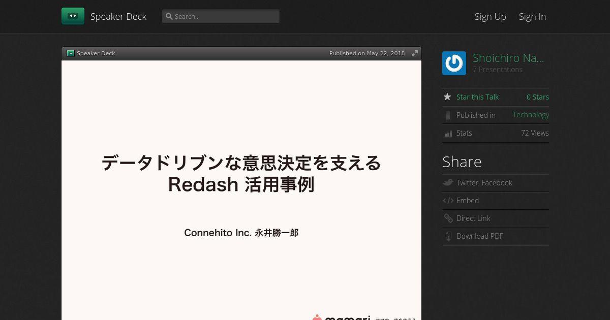610x320 pixels.
Task: Click the code brackets Embed icon
Action: tap(448, 201)
